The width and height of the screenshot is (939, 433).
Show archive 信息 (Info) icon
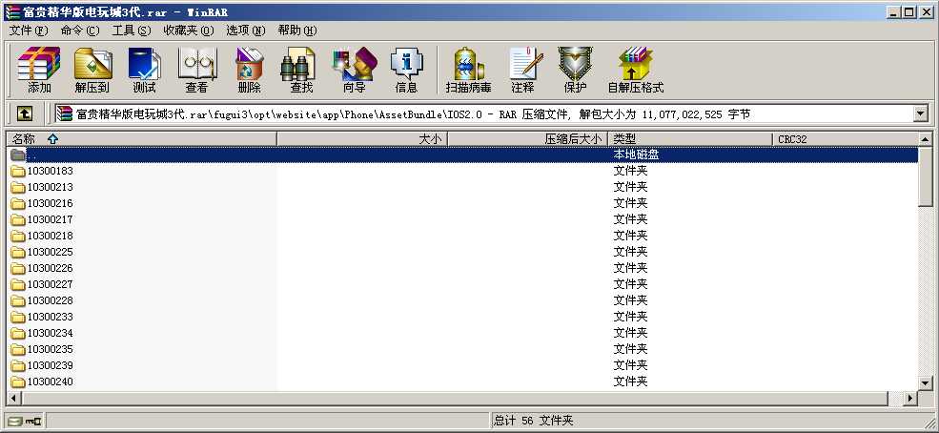point(406,70)
